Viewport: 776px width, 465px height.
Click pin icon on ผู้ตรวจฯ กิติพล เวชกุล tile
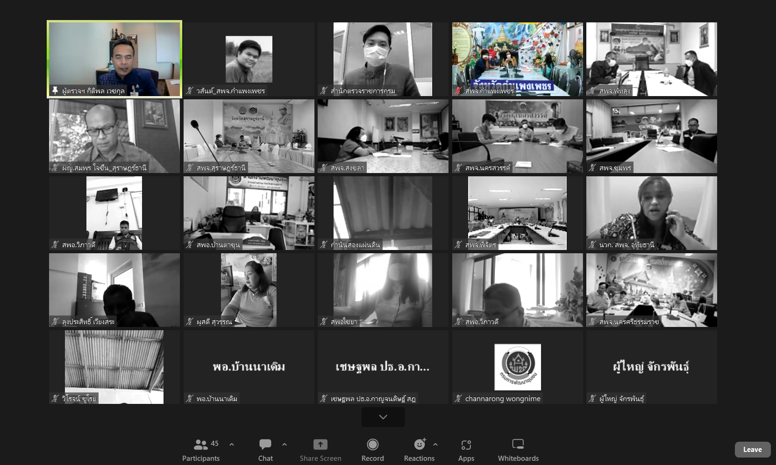55,90
